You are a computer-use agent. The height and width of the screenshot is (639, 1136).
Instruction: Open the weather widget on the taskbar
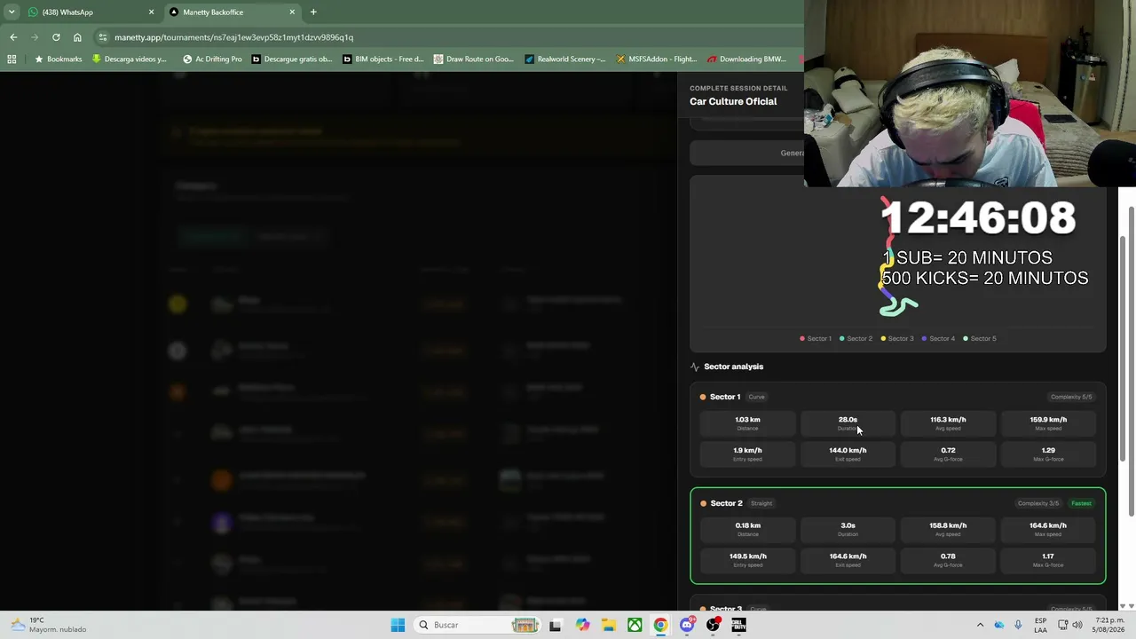[x=49, y=625]
